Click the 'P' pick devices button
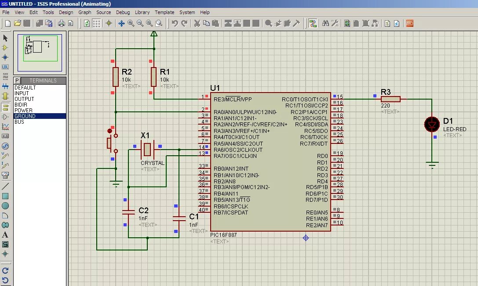The width and height of the screenshot is (478, 286). click(17, 81)
